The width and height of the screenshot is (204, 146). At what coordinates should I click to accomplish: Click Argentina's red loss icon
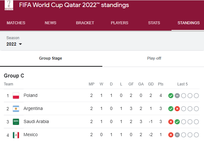(177, 109)
